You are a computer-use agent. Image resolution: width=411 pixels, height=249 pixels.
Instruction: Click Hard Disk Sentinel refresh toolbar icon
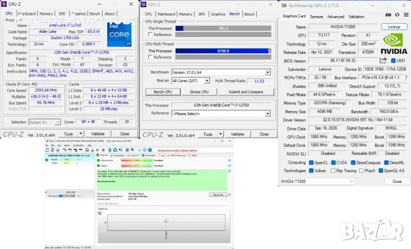click(x=47, y=150)
